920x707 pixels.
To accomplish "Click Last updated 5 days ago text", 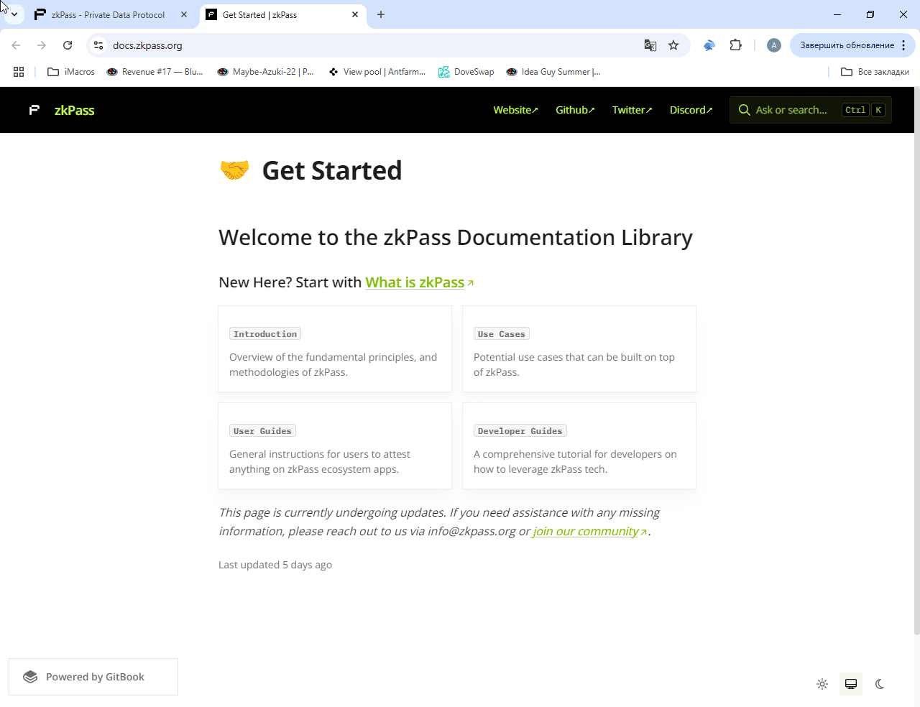I will (275, 565).
